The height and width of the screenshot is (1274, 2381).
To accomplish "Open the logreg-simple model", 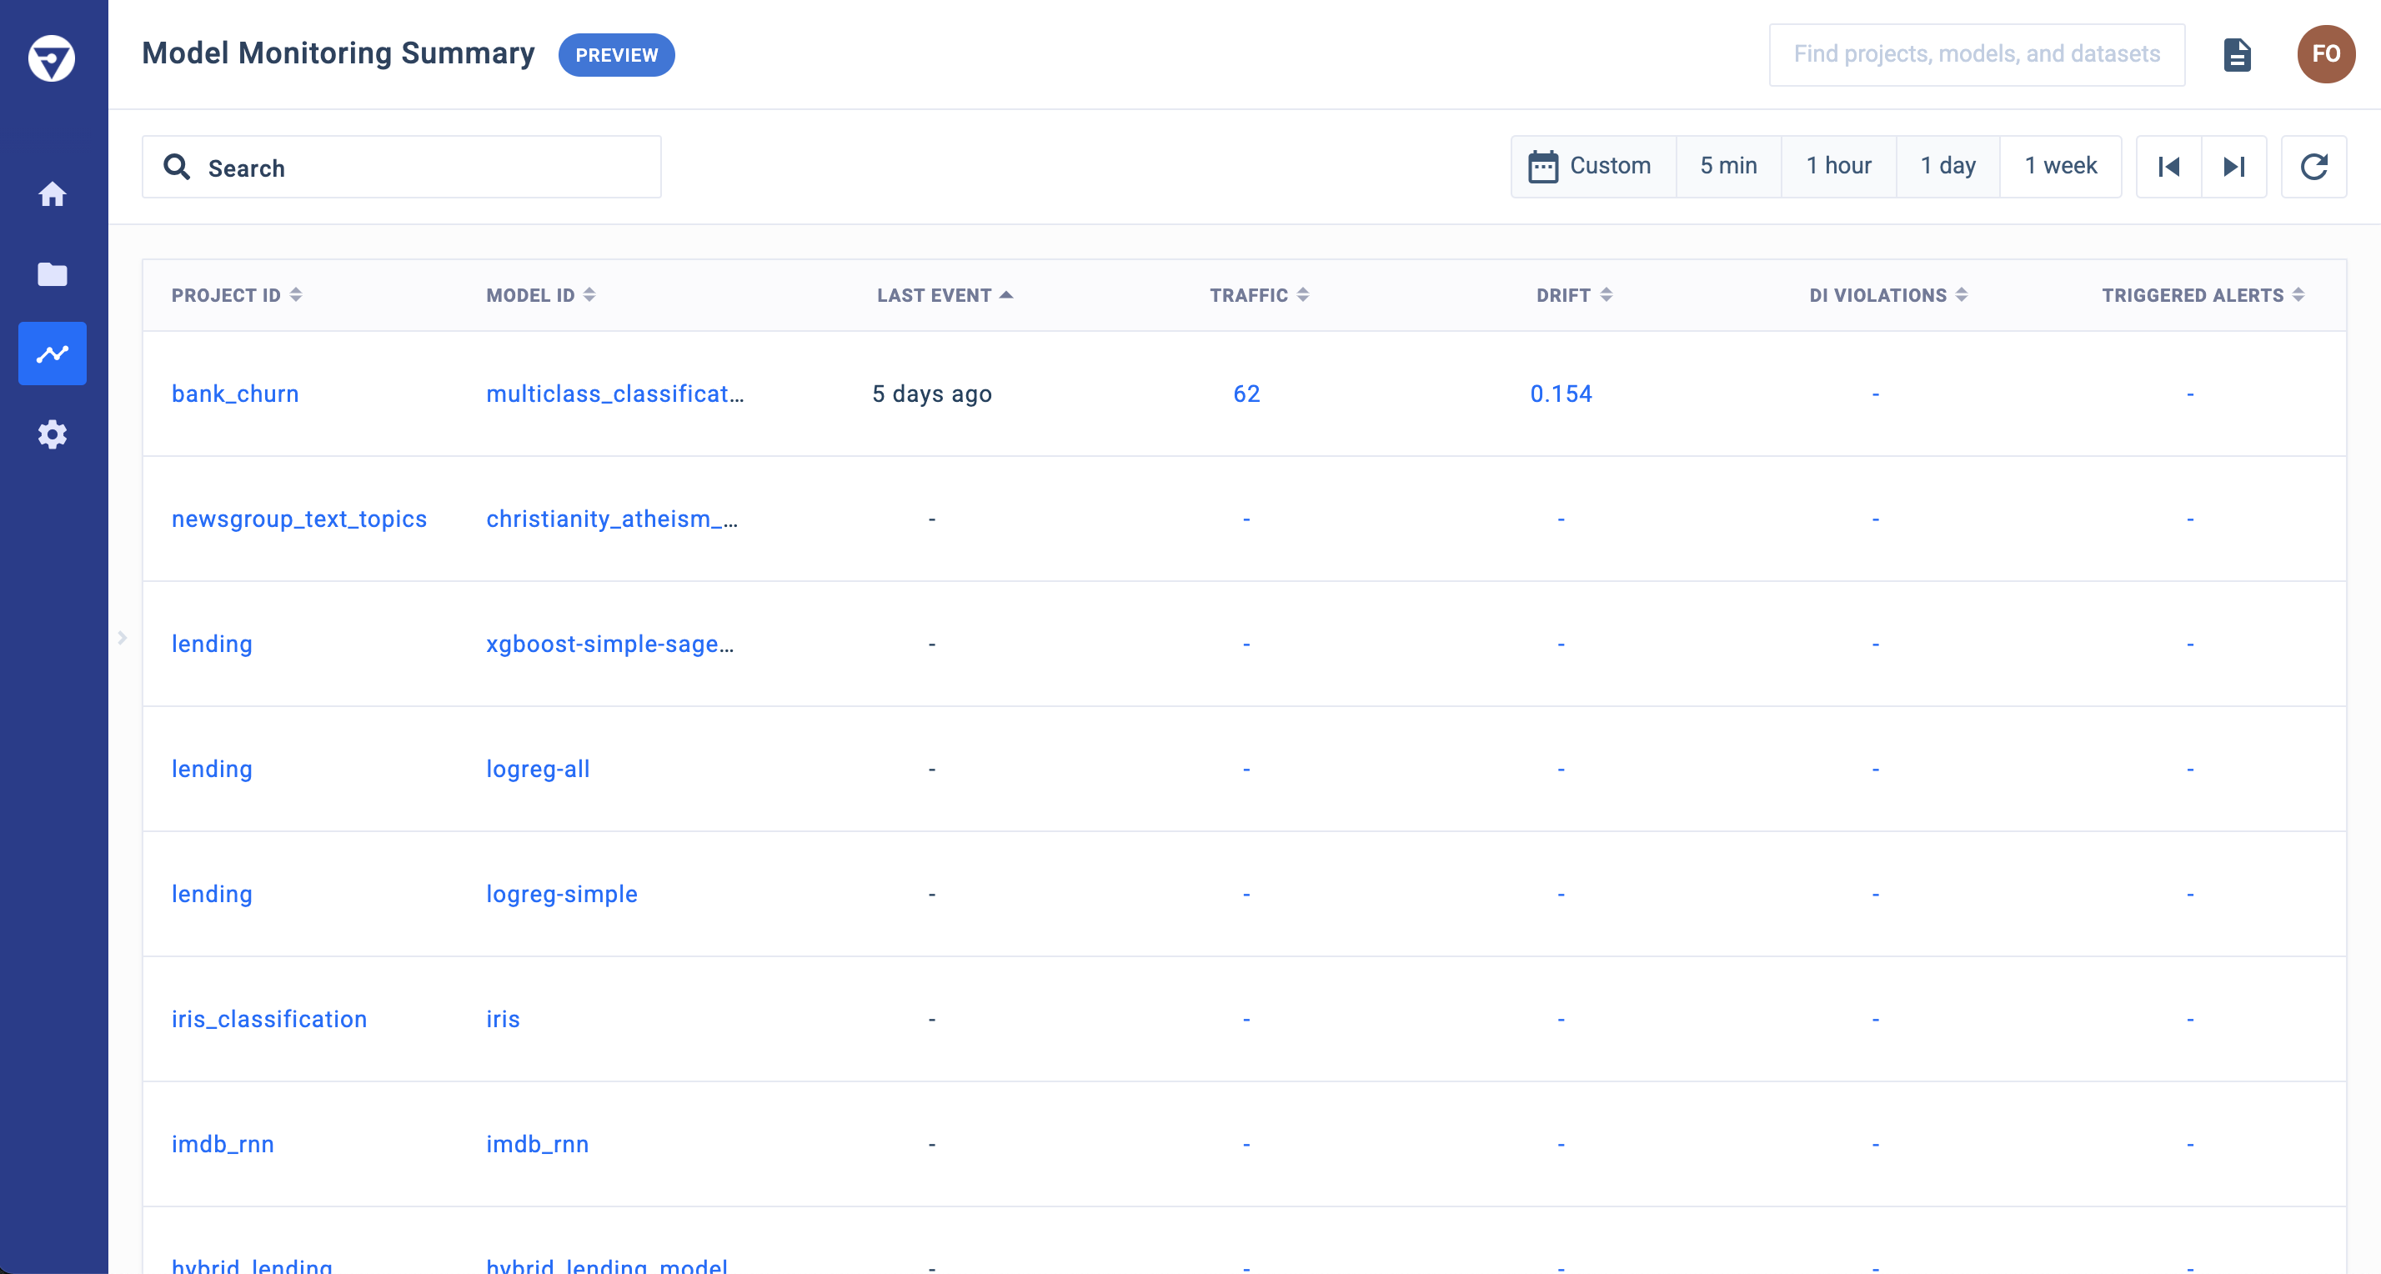I will click(x=562, y=894).
